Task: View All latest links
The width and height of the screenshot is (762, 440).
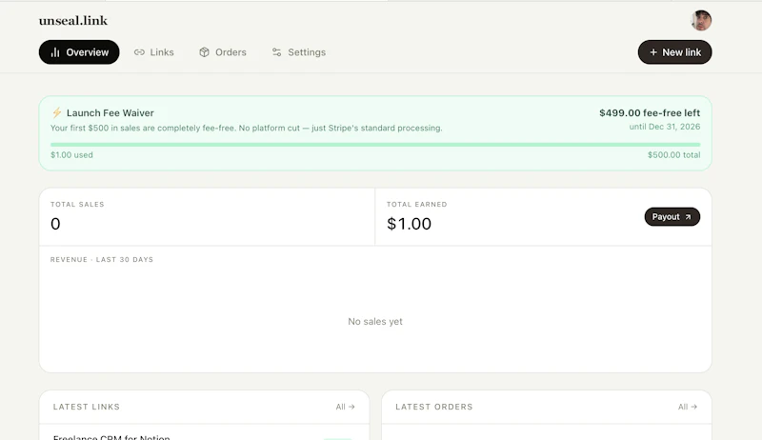Action: tap(345, 407)
